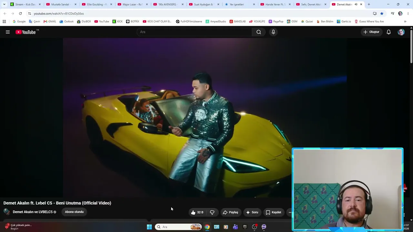
Task: Start voice search with the microphone icon
Action: (273, 32)
